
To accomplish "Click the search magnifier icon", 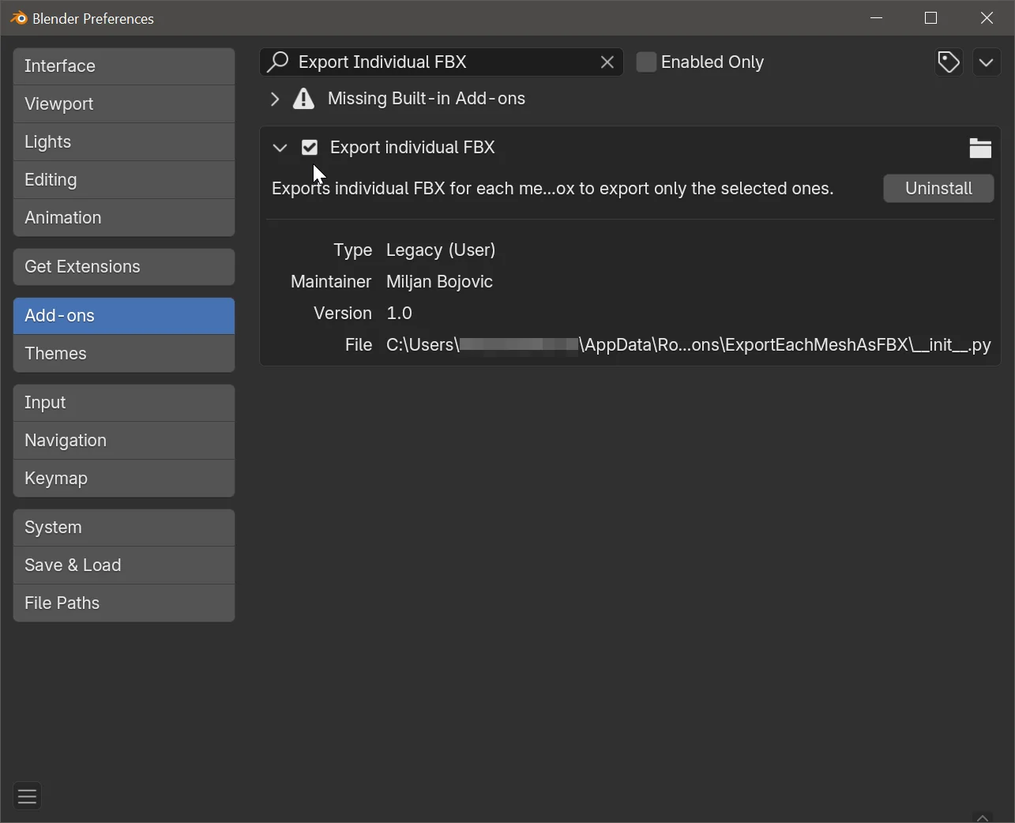I will tap(277, 62).
